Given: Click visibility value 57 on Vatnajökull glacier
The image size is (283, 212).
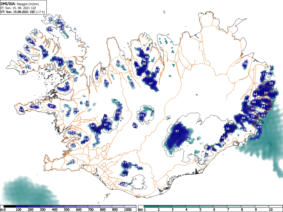Looking at the screenshot, I should click(x=177, y=131).
